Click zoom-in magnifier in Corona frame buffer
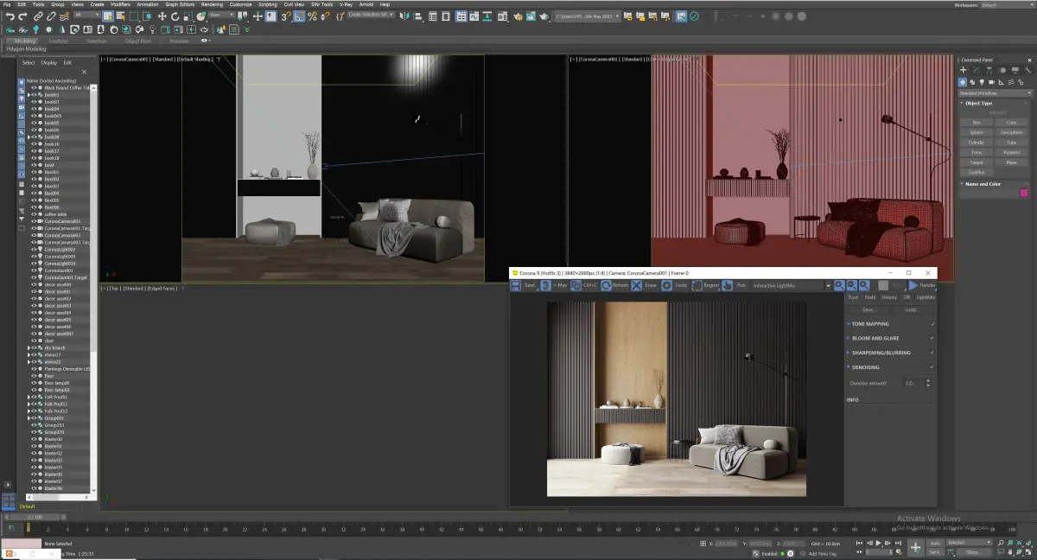 coord(839,285)
